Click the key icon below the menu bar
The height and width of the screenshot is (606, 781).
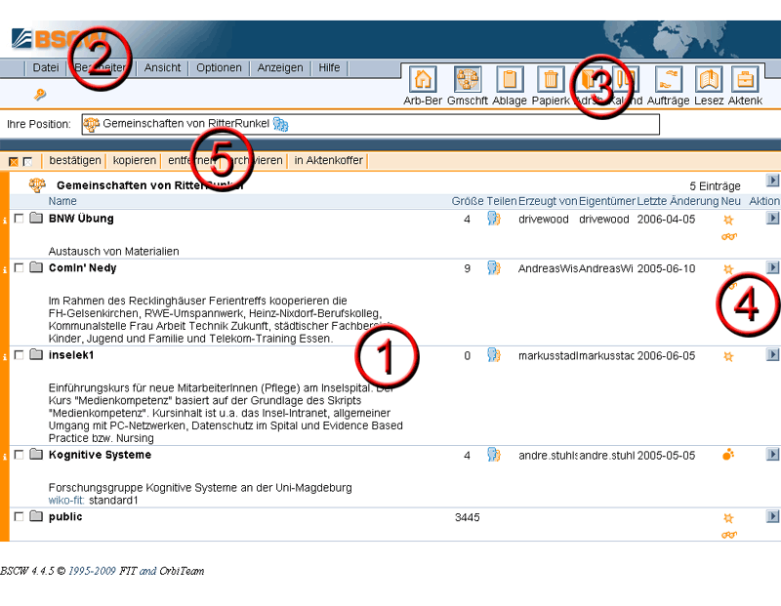pos(40,95)
